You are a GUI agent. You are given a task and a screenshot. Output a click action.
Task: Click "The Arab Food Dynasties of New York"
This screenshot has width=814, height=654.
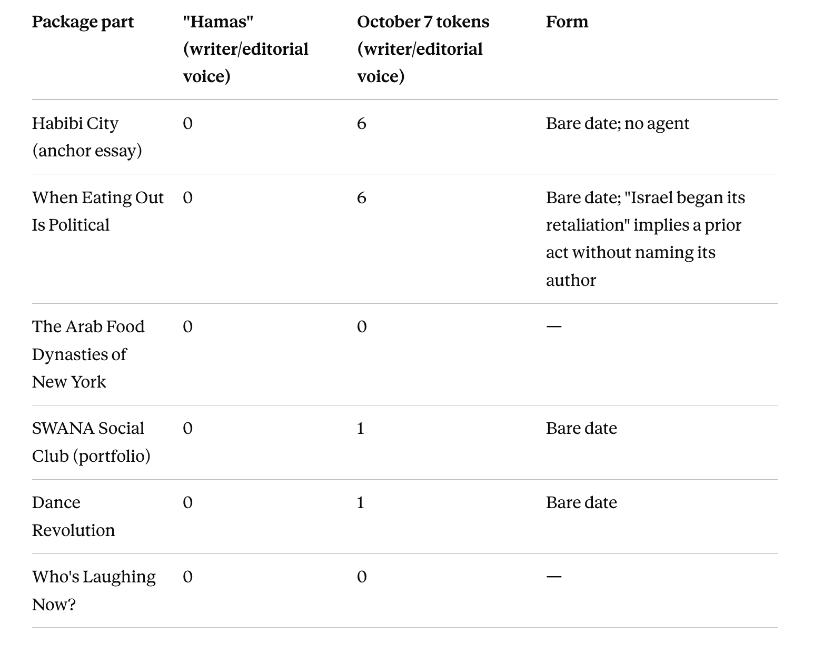coord(88,354)
